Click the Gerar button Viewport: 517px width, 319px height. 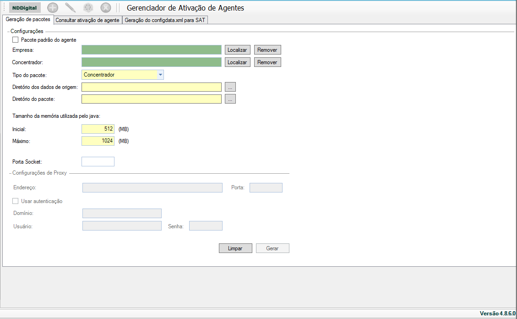coord(272,248)
